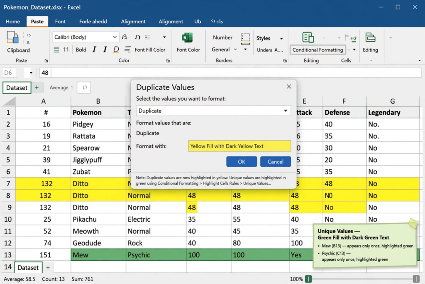
Task: Click the Geodude cell
Action: click(98, 243)
